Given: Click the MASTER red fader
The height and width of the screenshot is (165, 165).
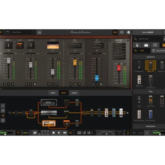Looking at the screenshot, I should click(x=119, y=68).
